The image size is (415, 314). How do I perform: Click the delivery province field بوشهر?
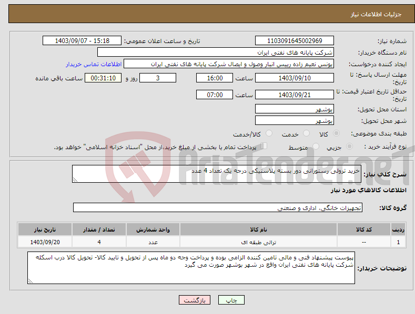tap(295, 109)
